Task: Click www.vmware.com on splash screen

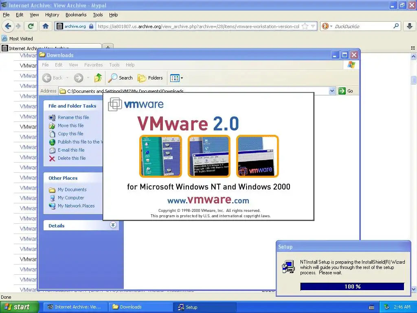Action: tap(208, 200)
